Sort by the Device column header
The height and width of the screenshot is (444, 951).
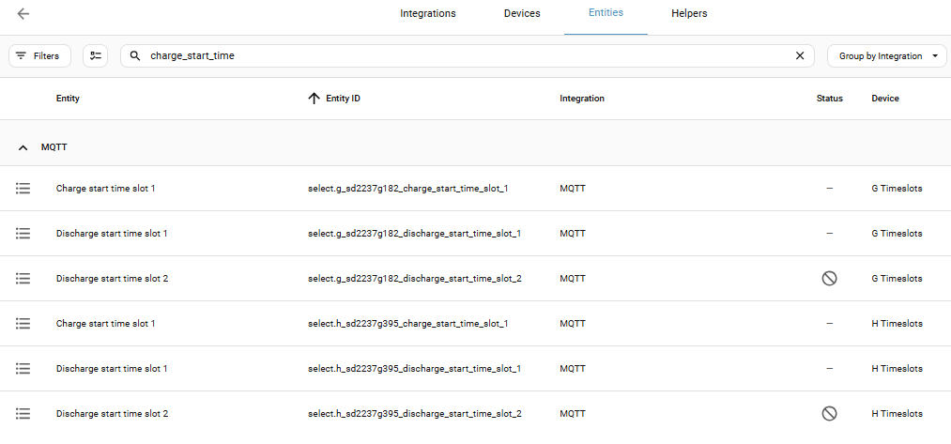885,99
